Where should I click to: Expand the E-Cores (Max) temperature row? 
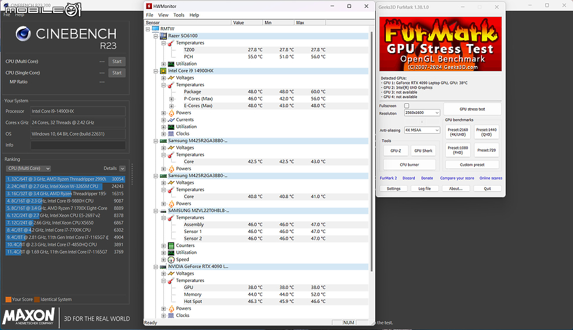pos(171,105)
